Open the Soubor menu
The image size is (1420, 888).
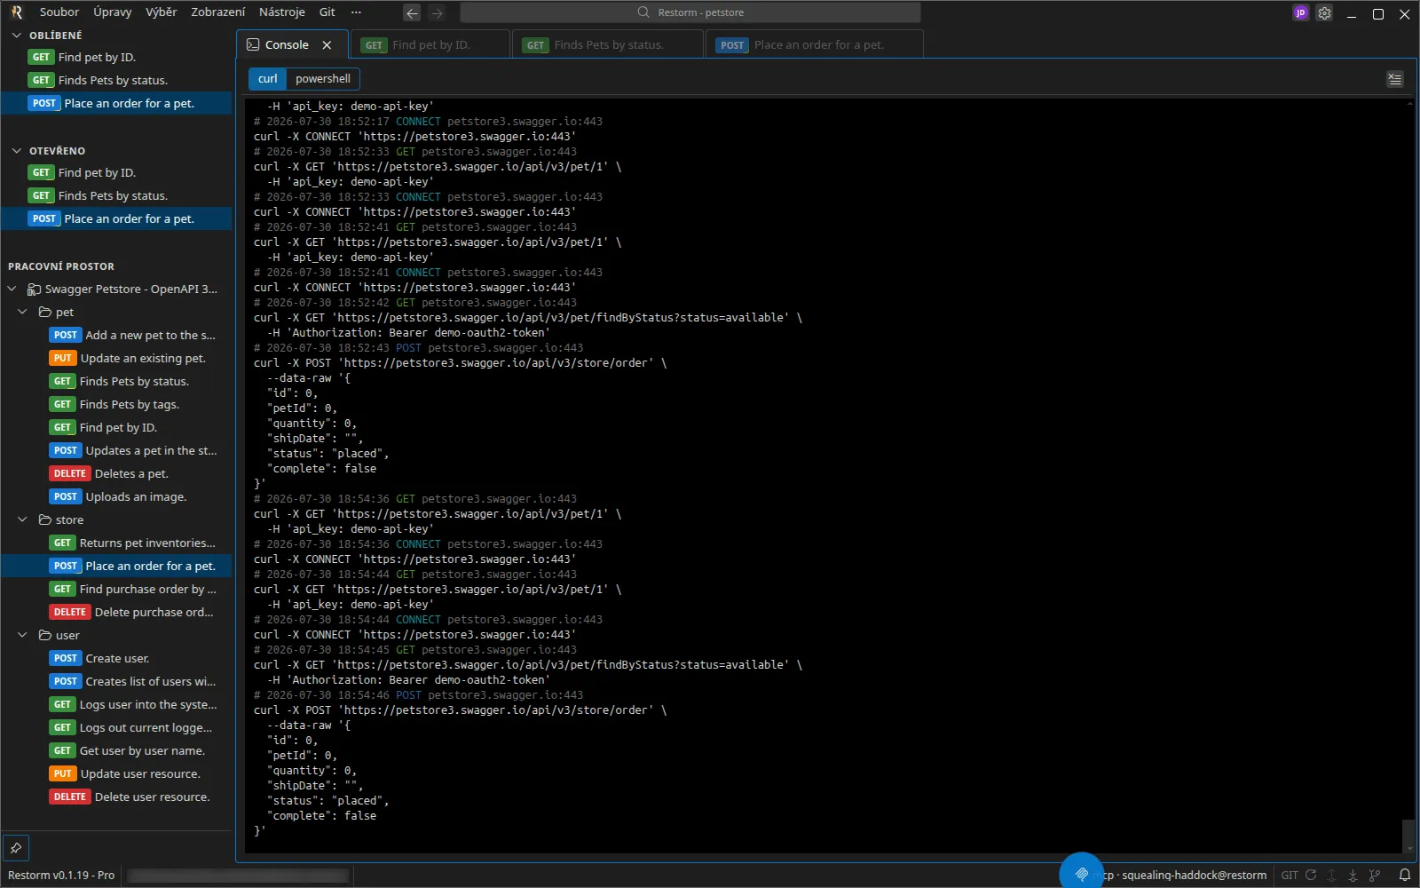(x=59, y=12)
